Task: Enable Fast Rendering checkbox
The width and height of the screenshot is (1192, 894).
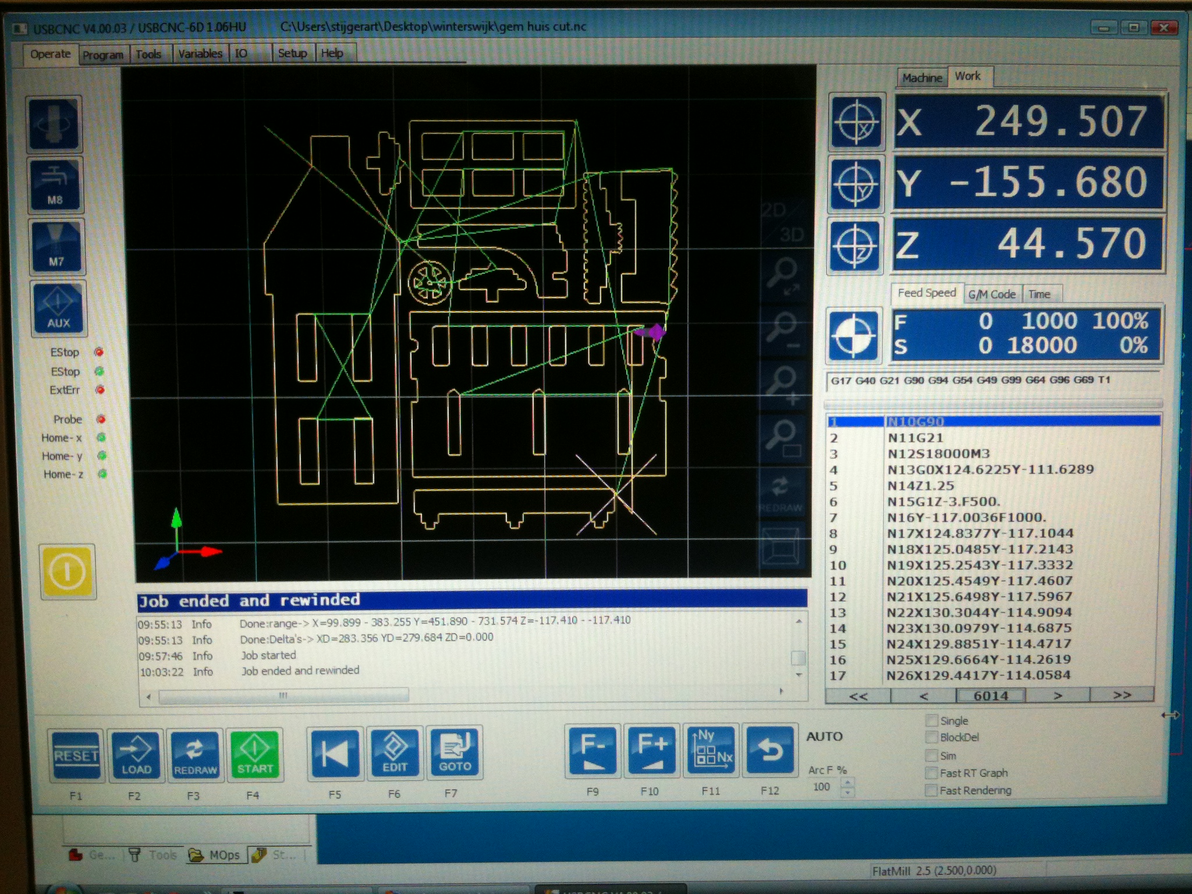Action: tap(932, 790)
